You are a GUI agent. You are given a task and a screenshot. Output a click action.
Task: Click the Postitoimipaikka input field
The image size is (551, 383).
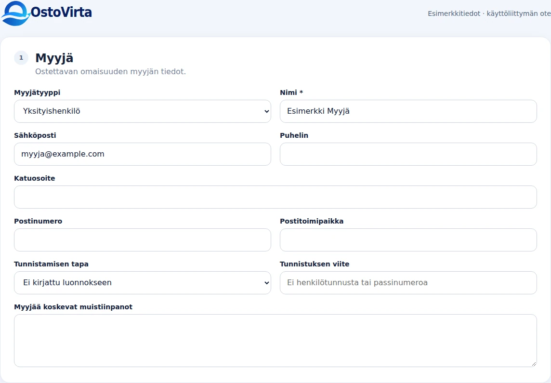408,240
